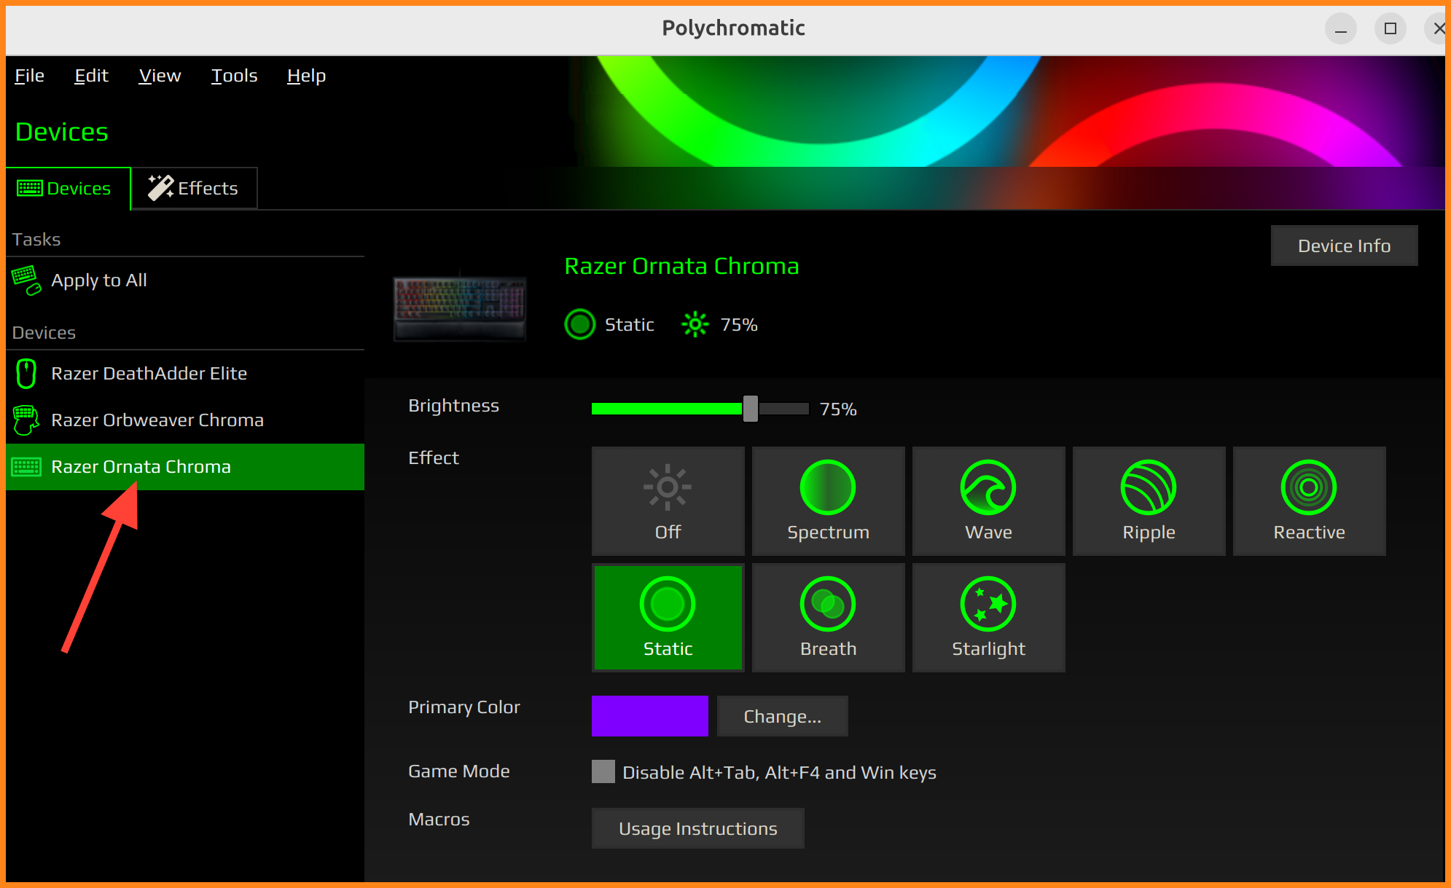
Task: Select the Wave effect icon
Action: [x=987, y=487]
